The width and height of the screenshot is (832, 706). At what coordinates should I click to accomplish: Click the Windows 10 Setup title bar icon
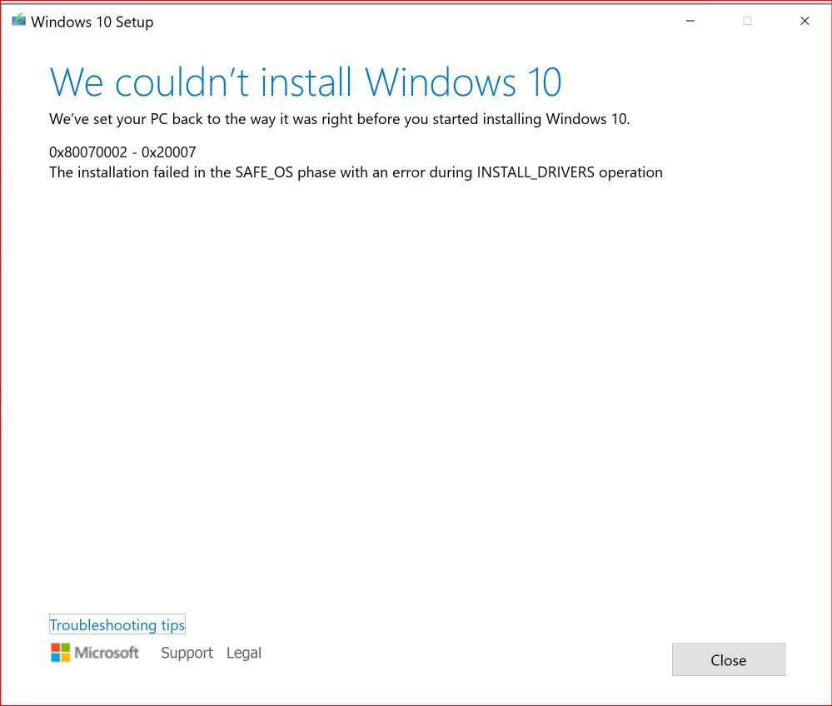(x=18, y=21)
